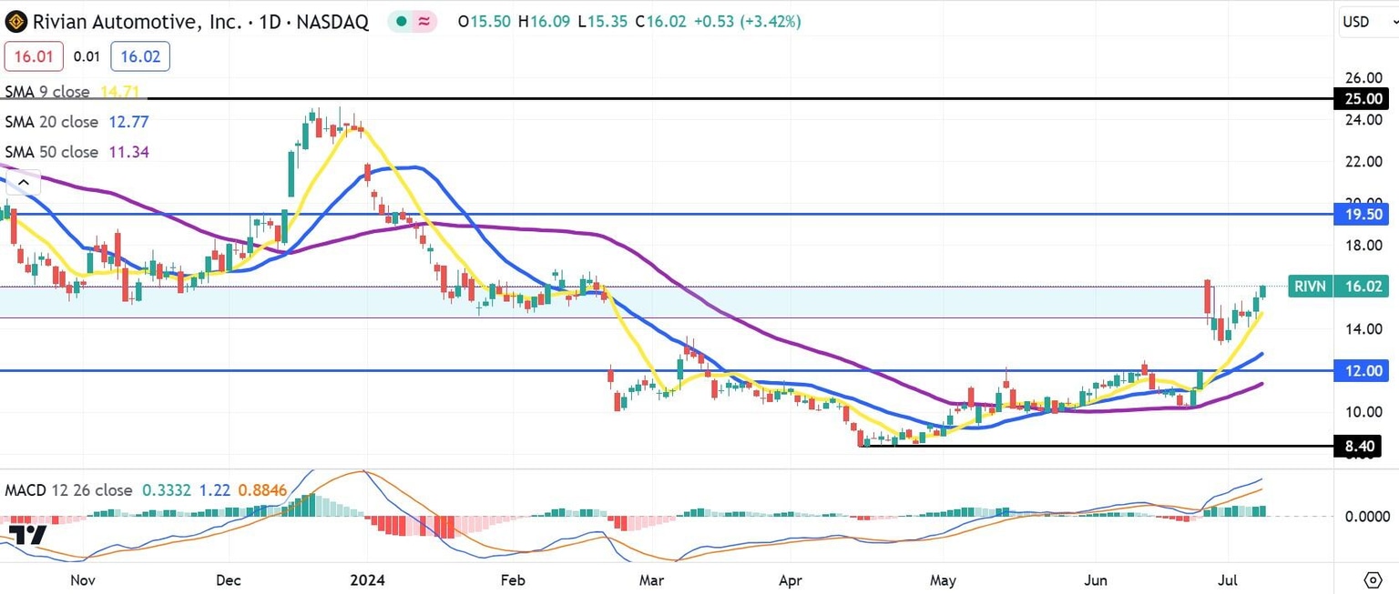Click the 22.00 price scale label

1363,161
